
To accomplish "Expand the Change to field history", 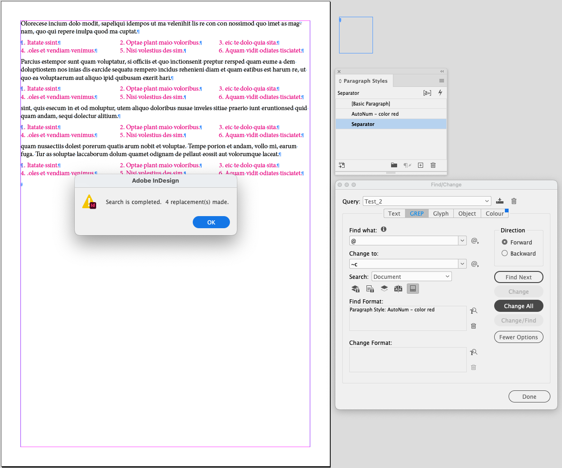I will click(x=462, y=264).
